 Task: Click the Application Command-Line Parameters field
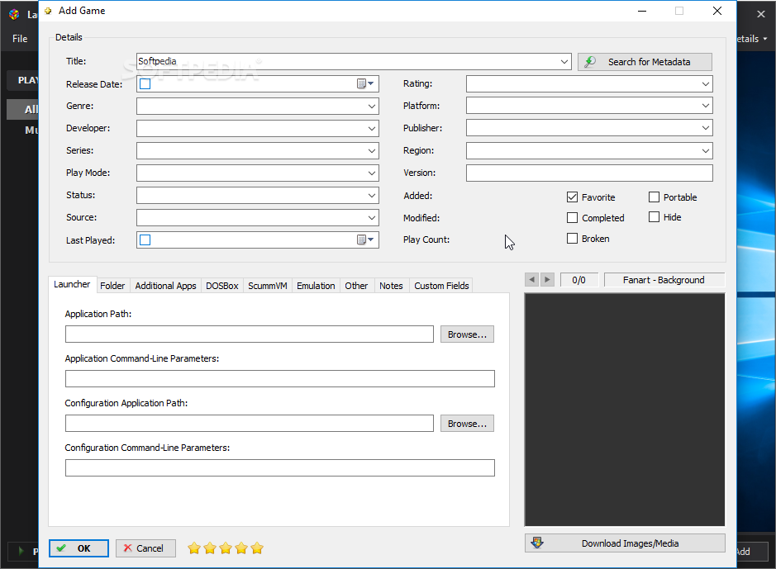[279, 379]
